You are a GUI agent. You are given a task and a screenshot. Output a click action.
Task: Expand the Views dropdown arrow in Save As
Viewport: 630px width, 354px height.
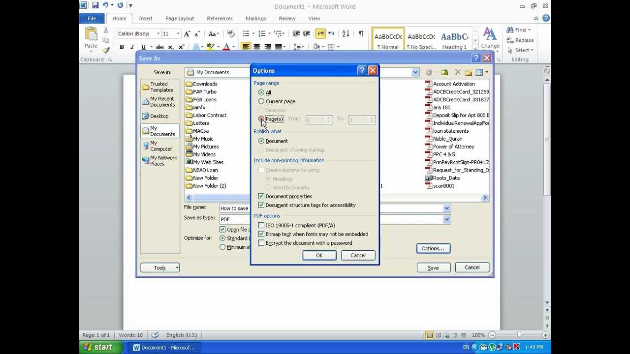click(x=487, y=72)
